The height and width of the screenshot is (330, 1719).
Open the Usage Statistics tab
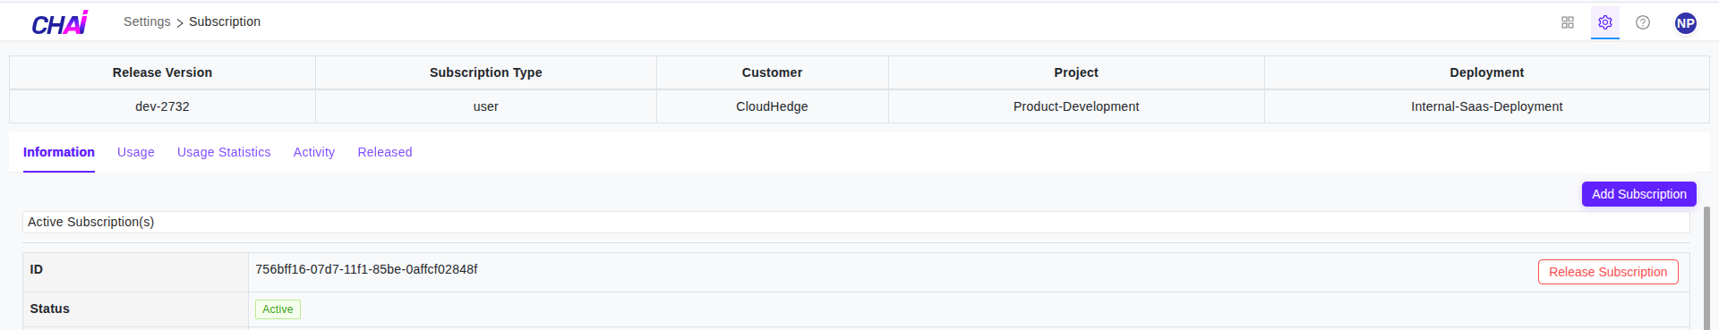coord(224,152)
